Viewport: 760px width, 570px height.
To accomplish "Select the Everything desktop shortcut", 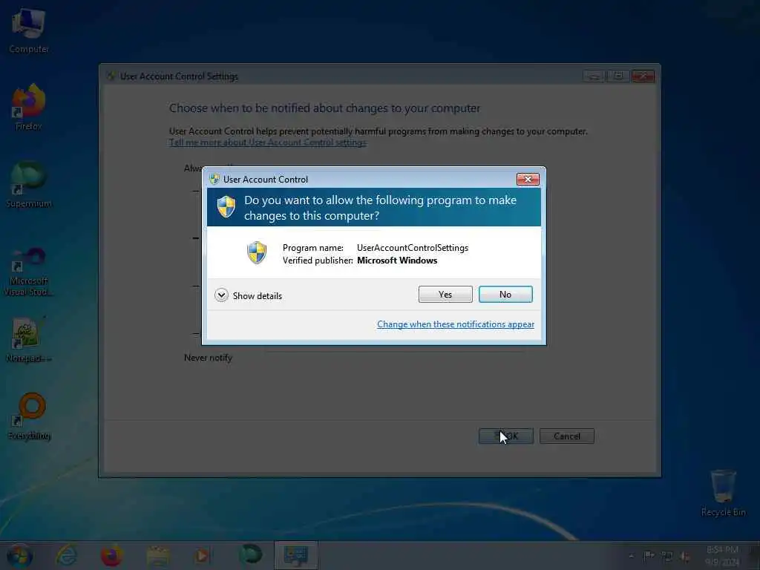I will (x=29, y=416).
